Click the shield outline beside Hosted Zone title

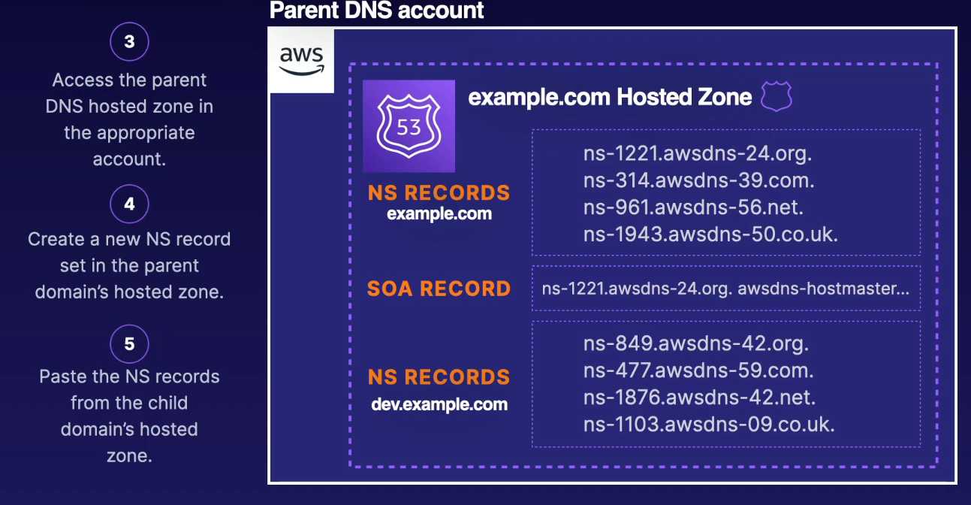(776, 97)
